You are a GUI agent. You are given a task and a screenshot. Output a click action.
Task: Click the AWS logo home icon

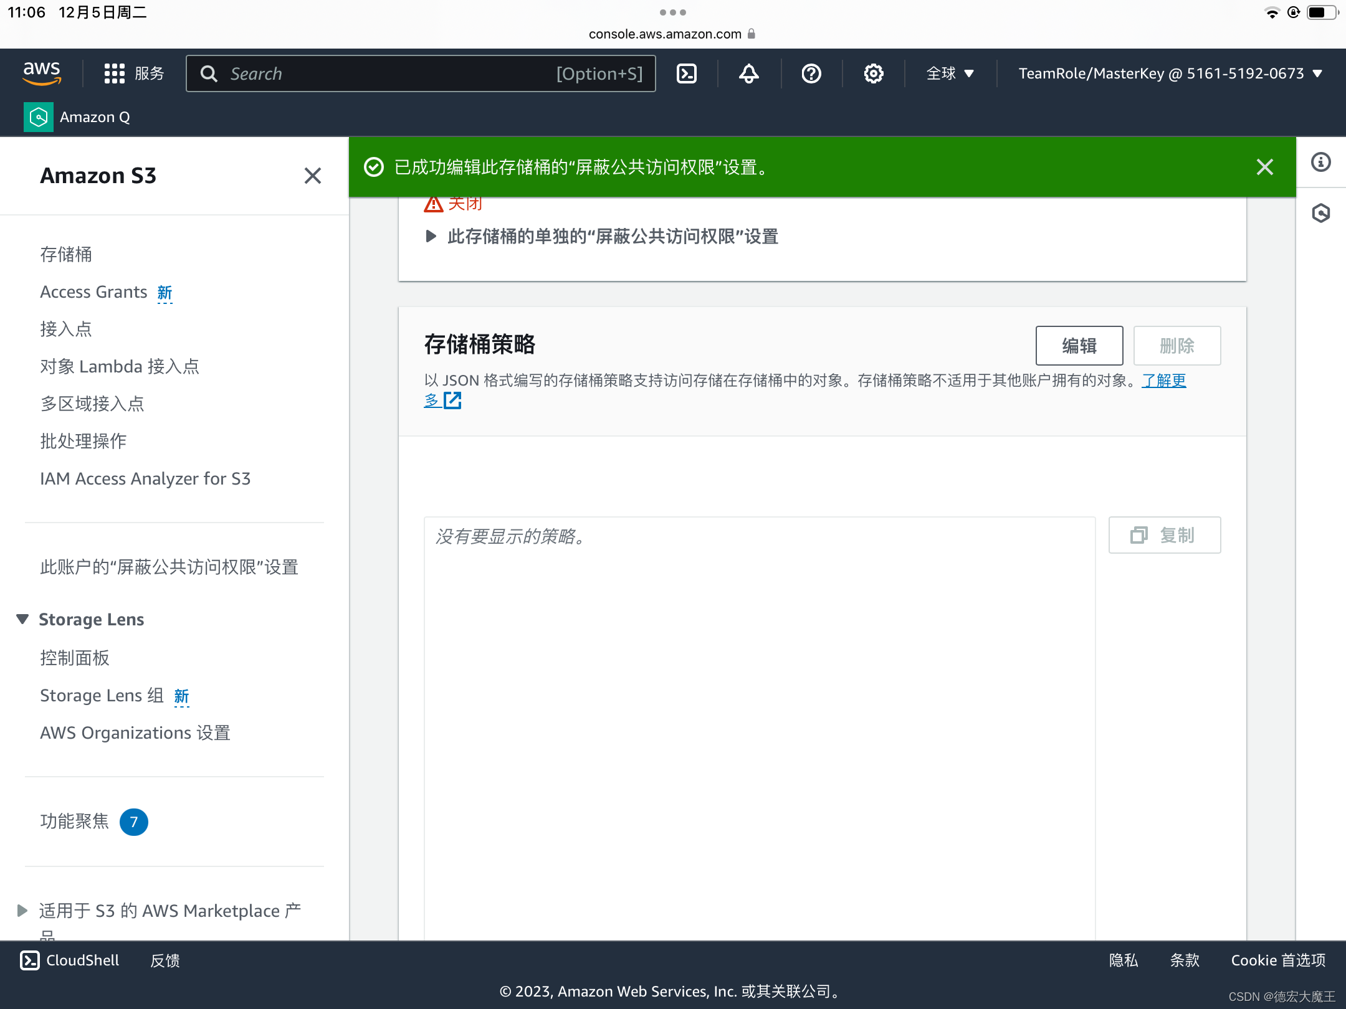[42, 73]
